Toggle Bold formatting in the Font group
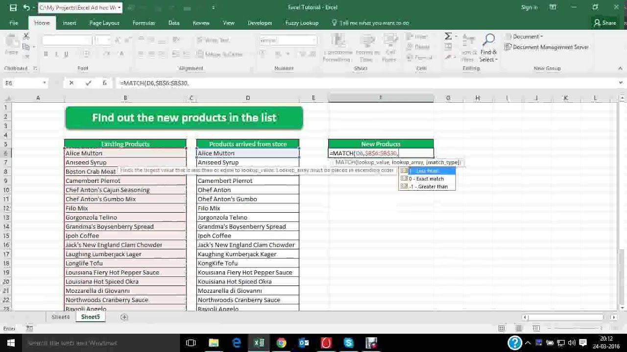The height and width of the screenshot is (352, 627). pyautogui.click(x=46, y=54)
